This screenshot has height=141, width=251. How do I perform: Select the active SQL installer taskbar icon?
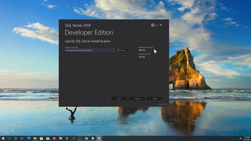click(99, 138)
